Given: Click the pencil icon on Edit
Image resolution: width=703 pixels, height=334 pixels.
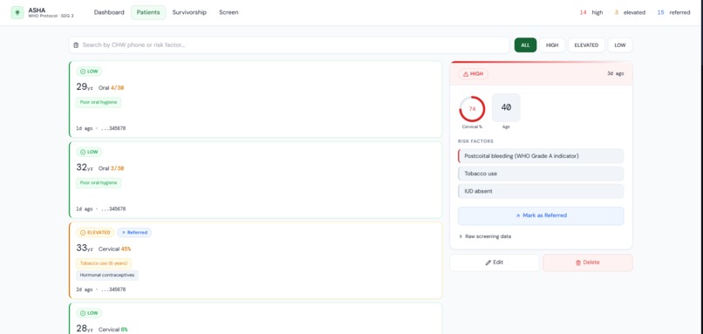Looking at the screenshot, I should tap(488, 262).
